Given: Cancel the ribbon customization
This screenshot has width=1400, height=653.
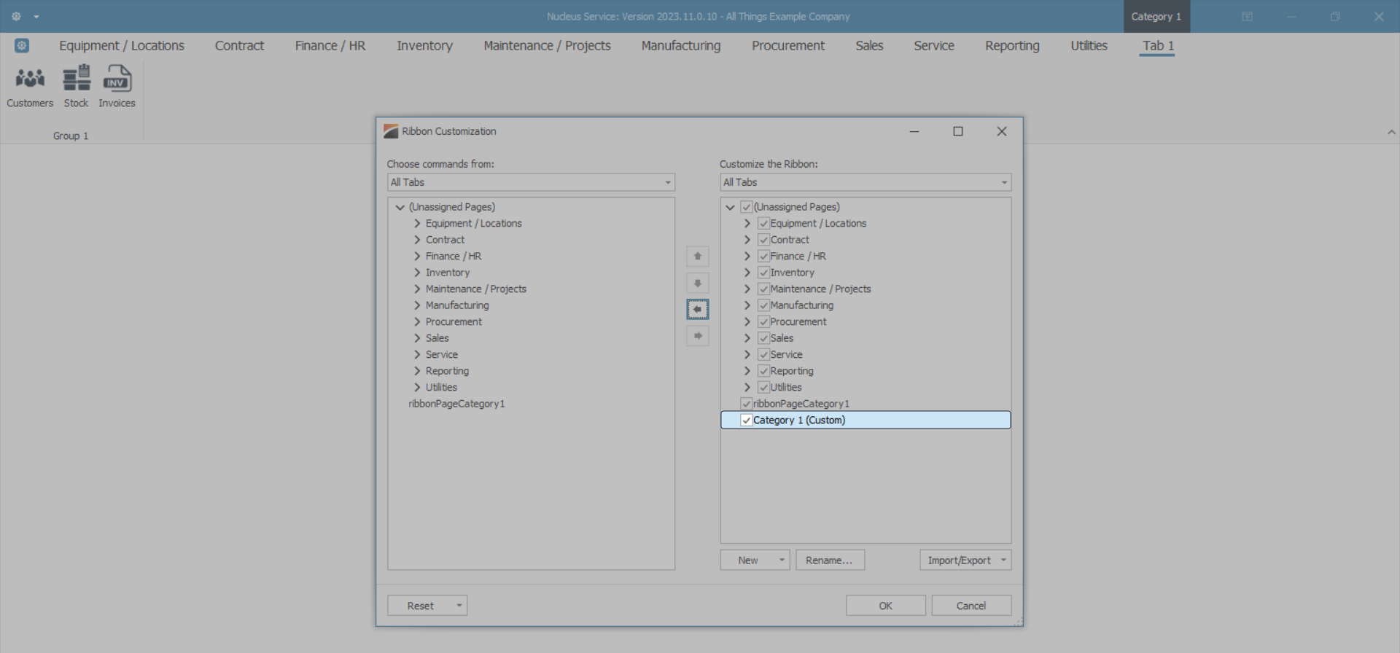Looking at the screenshot, I should pos(971,606).
